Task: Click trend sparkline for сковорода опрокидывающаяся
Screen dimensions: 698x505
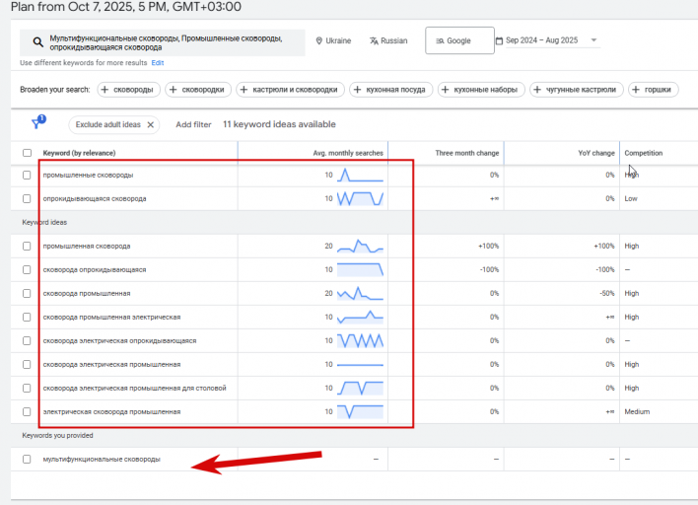Action: 360,269
